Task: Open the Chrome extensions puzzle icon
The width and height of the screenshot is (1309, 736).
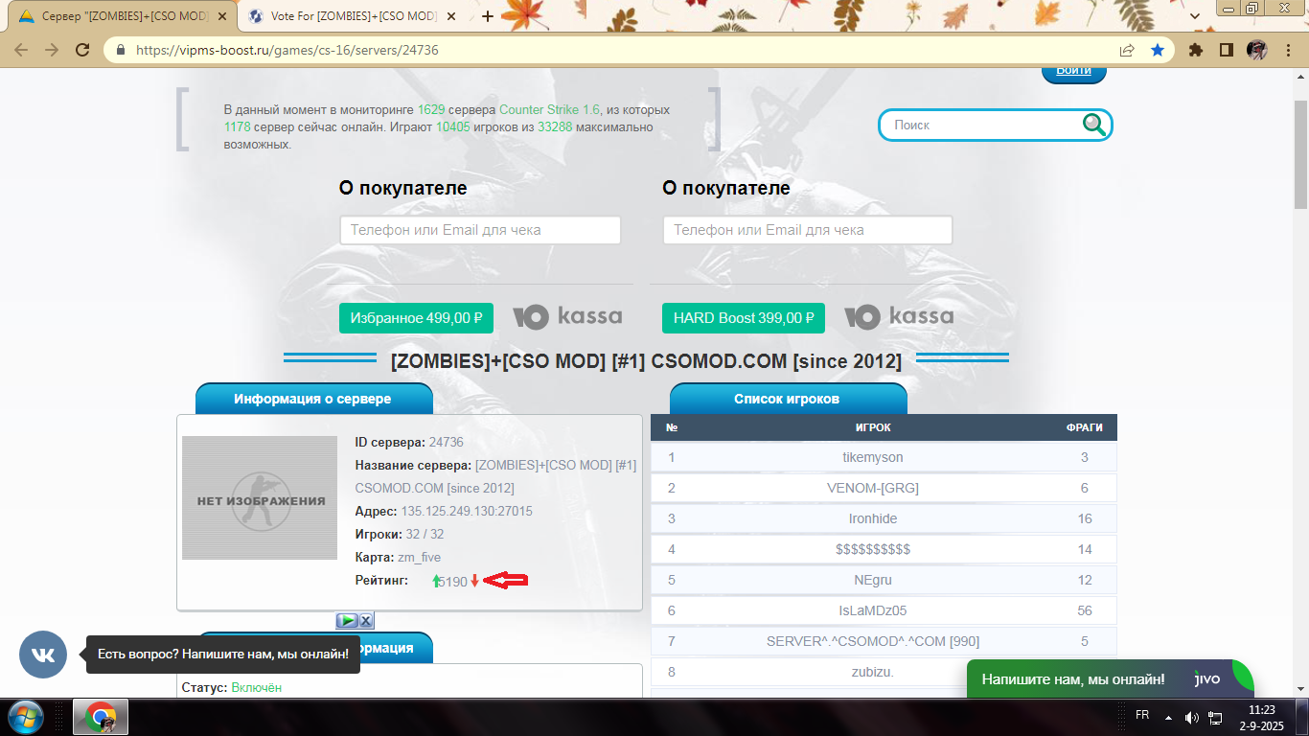Action: point(1195,50)
